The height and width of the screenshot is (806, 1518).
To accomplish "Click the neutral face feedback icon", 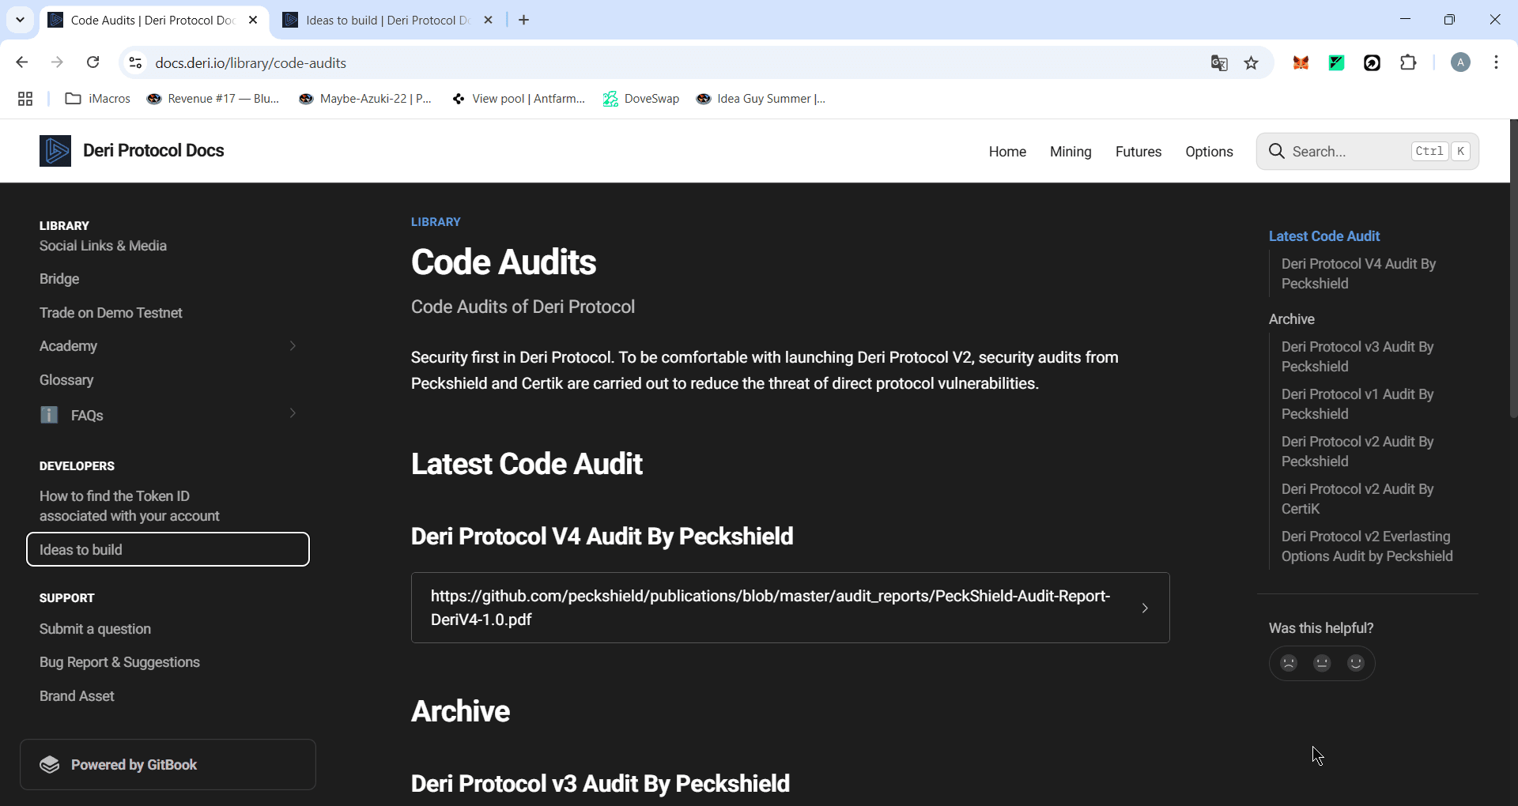I will [1322, 663].
